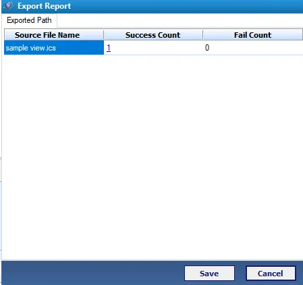The width and height of the screenshot is (303, 285).
Task: Click the Export Report app icon
Action: click(x=9, y=6)
